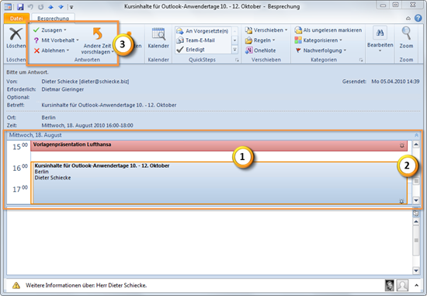Select the Besprechung ribbon tab
The image size is (427, 296).
(x=53, y=19)
